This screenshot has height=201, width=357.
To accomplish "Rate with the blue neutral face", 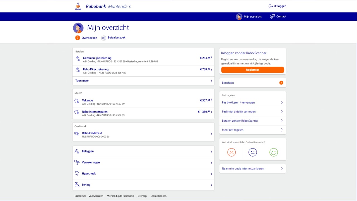I will [253, 152].
